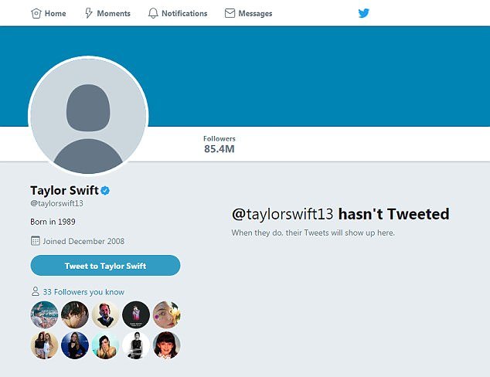
Task: Click the calendar icon beside Joined date
Action: tap(35, 241)
